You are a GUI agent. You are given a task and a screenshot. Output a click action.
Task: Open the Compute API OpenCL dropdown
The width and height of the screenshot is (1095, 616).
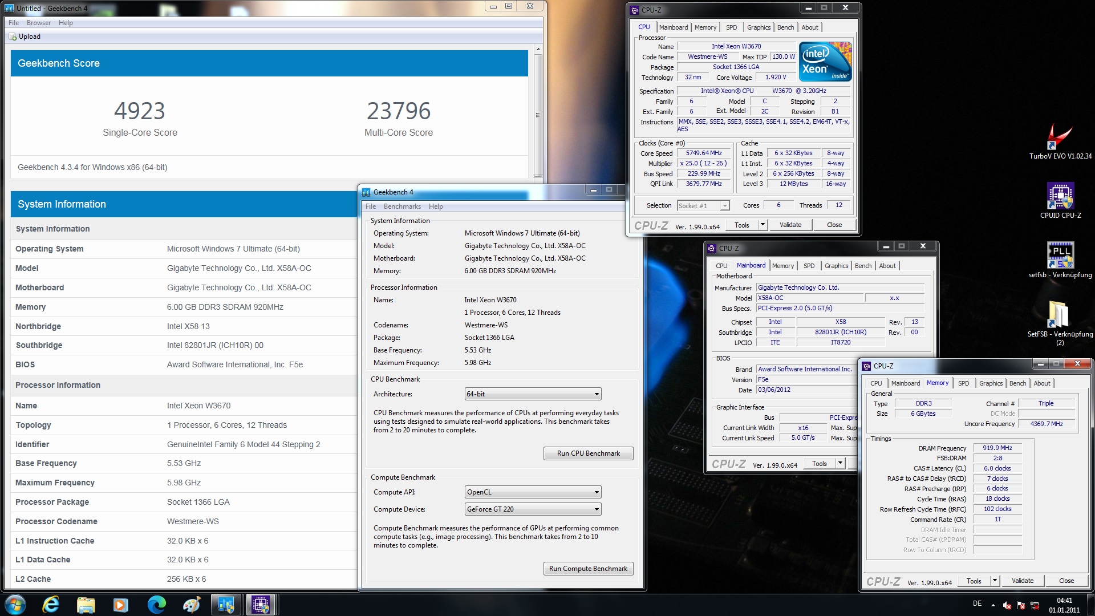pyautogui.click(x=533, y=492)
